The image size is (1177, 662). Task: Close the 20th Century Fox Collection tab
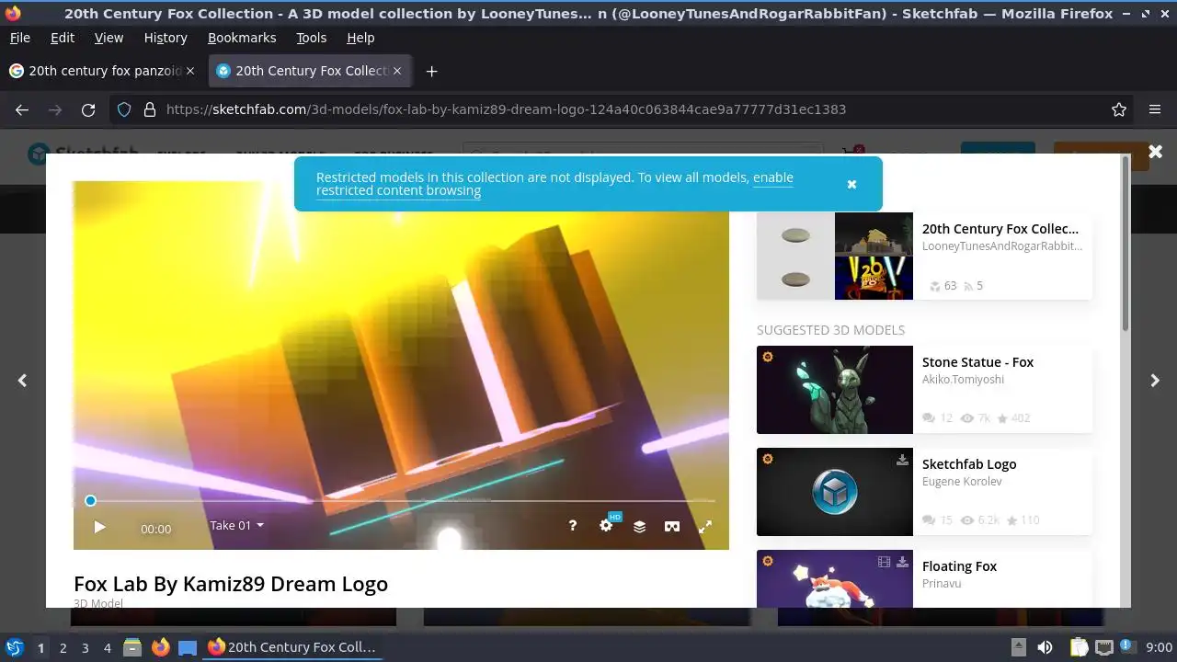397,71
